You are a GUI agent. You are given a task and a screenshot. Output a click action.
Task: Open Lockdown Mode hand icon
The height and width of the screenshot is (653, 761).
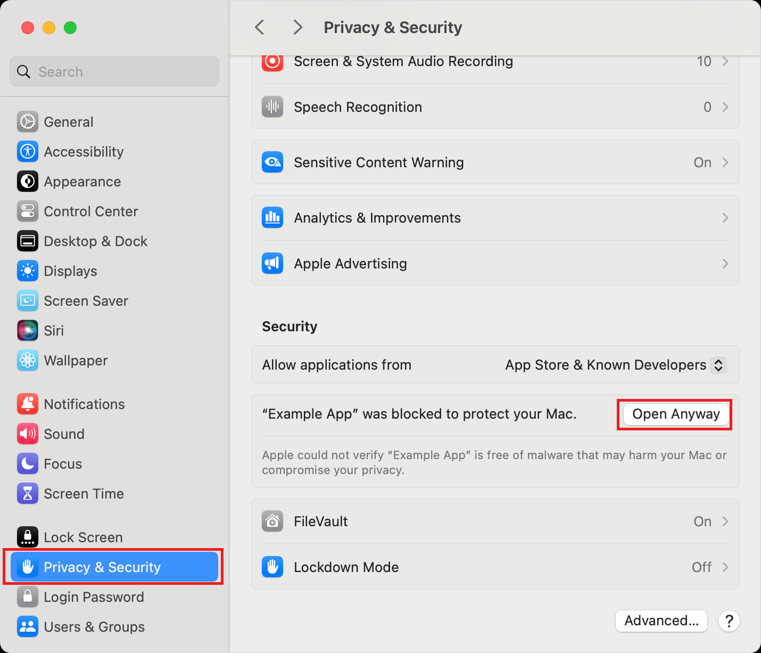(272, 567)
